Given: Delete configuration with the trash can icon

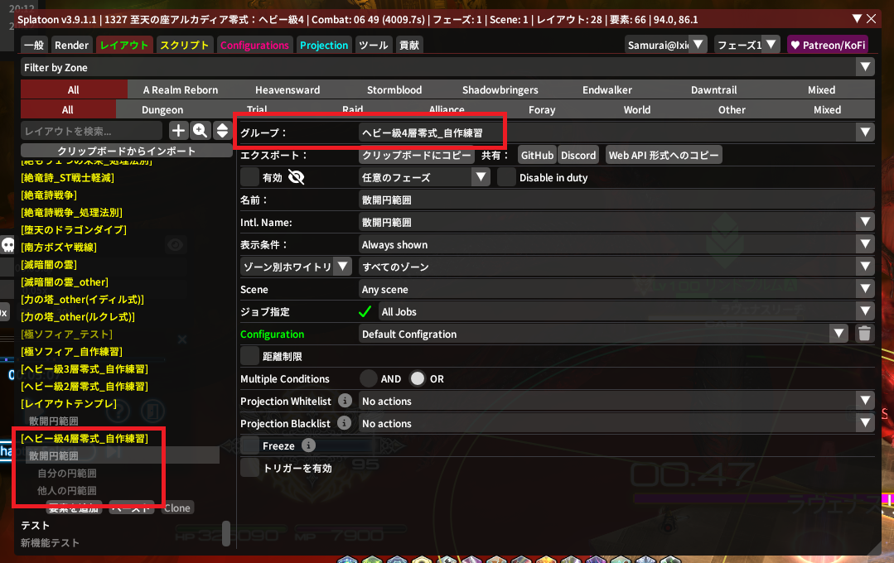Looking at the screenshot, I should [x=864, y=334].
